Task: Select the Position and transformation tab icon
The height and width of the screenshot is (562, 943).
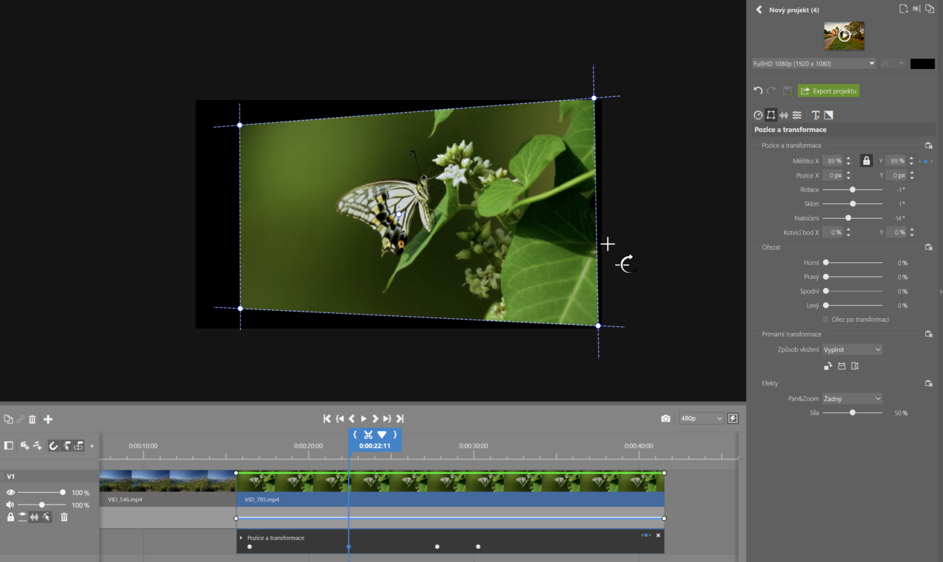Action: tap(771, 115)
